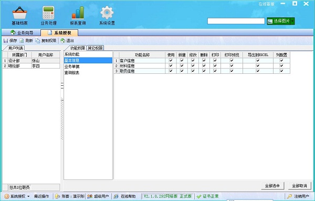Click the 证书正常 green checkmark icon

click(x=199, y=196)
